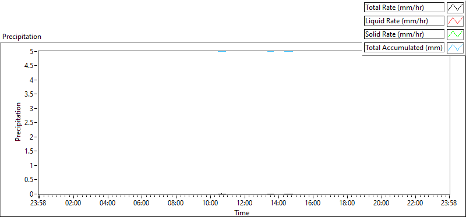
Task: Click the 22:00 time axis label
Action: point(415,204)
